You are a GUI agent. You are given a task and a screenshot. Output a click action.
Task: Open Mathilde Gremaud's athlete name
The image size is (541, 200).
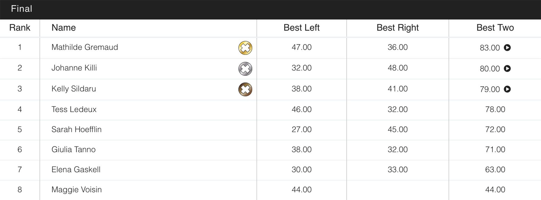[x=85, y=47]
